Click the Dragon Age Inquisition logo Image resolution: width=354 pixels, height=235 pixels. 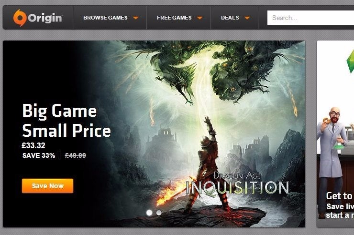(237, 183)
